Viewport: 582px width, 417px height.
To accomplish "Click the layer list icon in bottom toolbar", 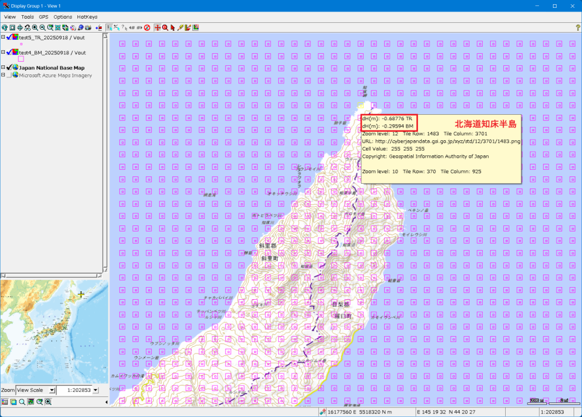I will (x=5, y=402).
